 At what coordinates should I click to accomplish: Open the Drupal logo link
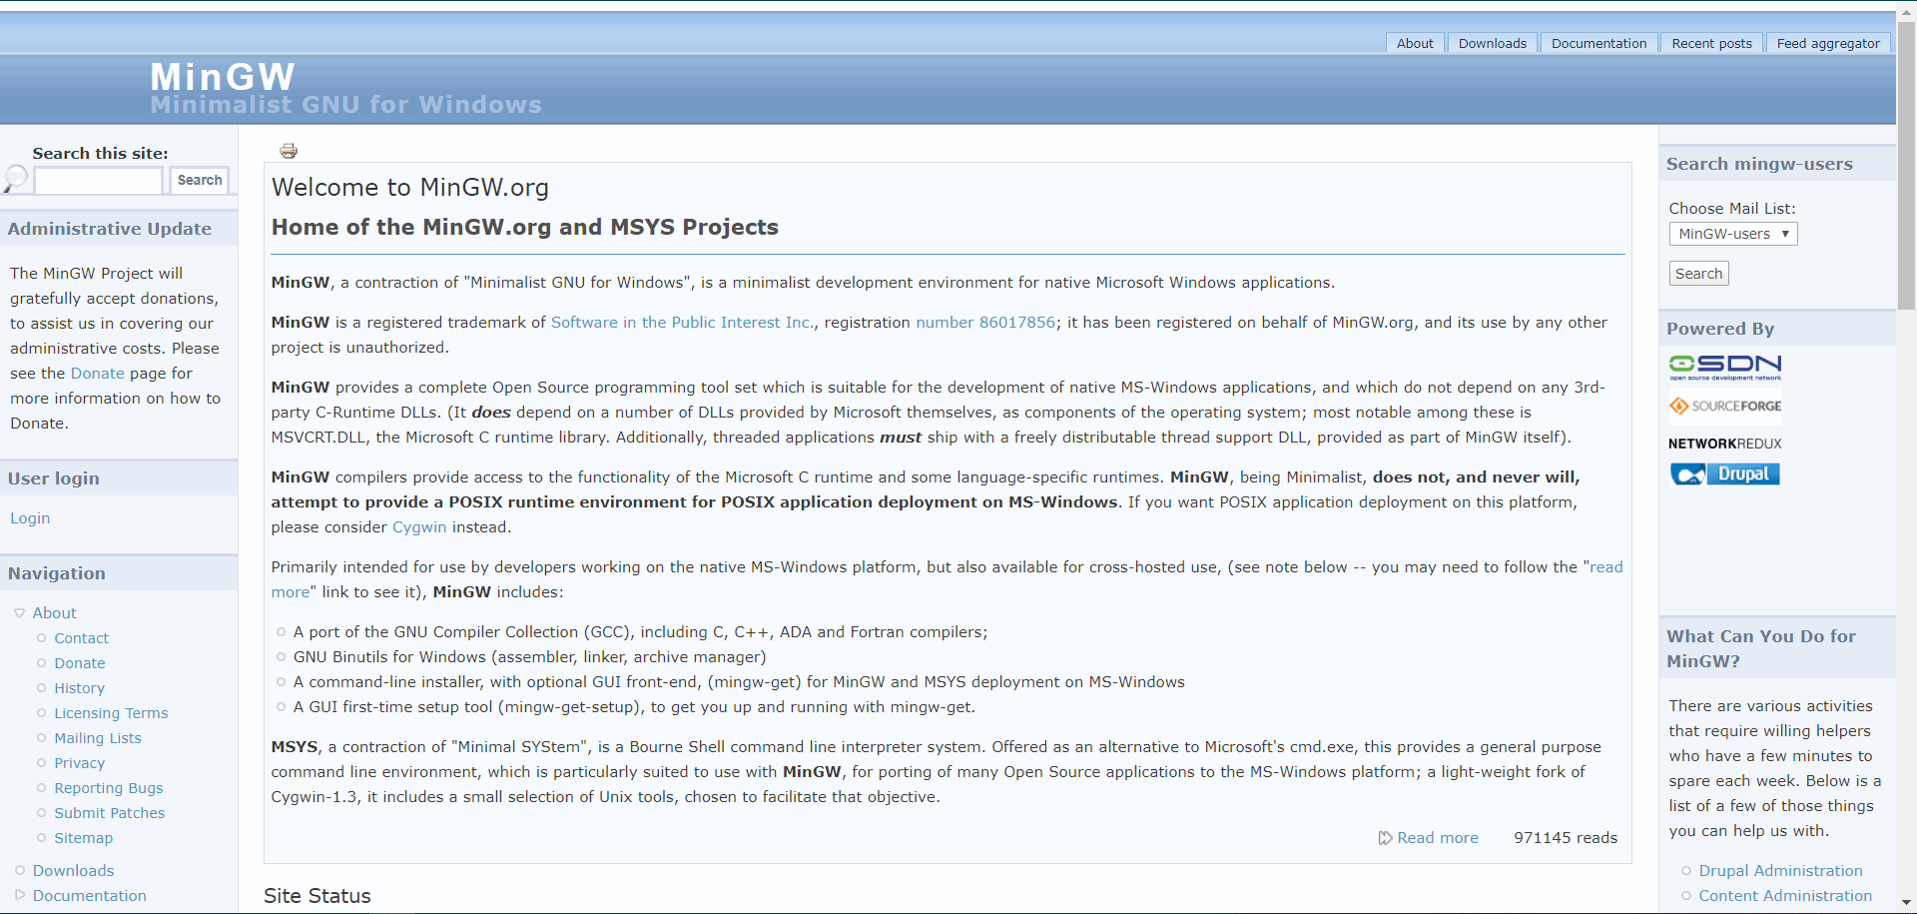(x=1724, y=473)
